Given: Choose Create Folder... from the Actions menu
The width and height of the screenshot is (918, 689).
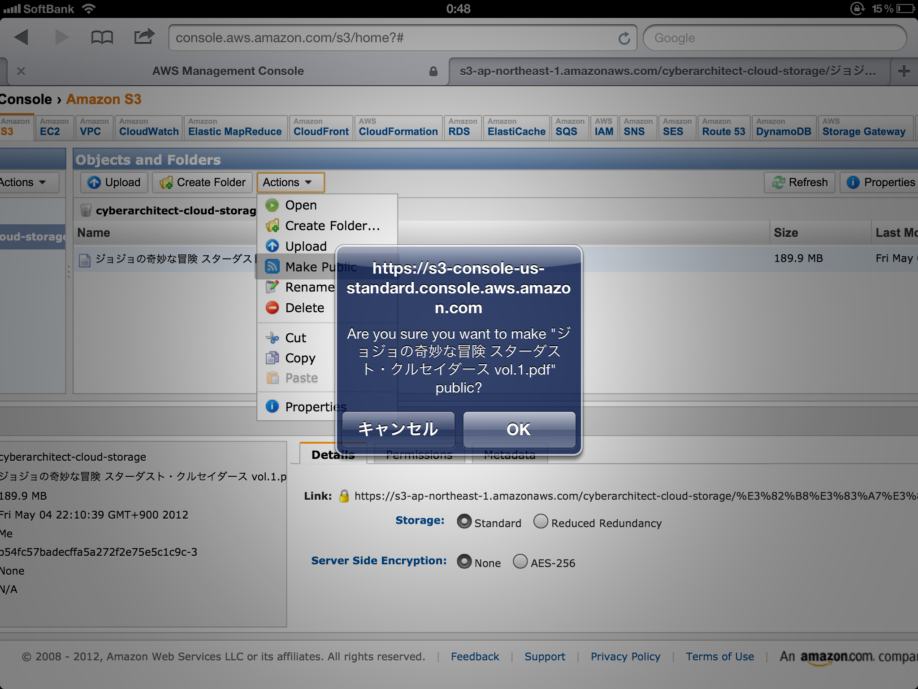Looking at the screenshot, I should pos(327,226).
